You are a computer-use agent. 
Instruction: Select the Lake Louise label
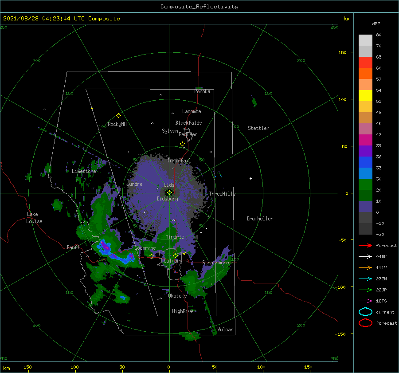point(34,218)
